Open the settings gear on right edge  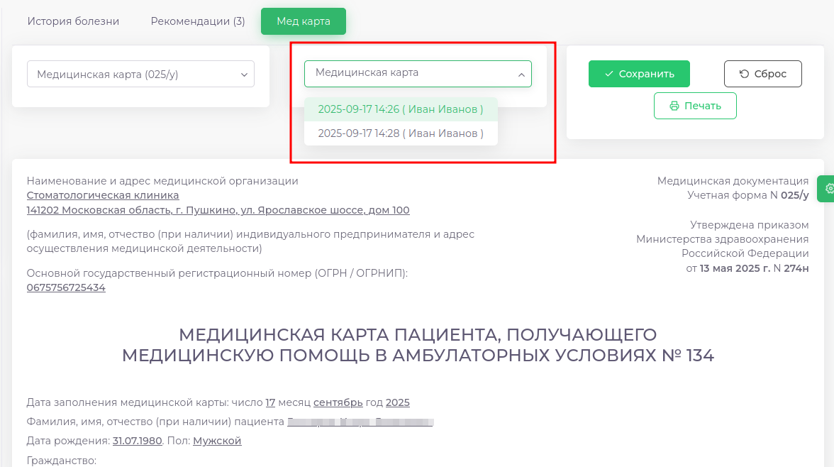click(828, 189)
